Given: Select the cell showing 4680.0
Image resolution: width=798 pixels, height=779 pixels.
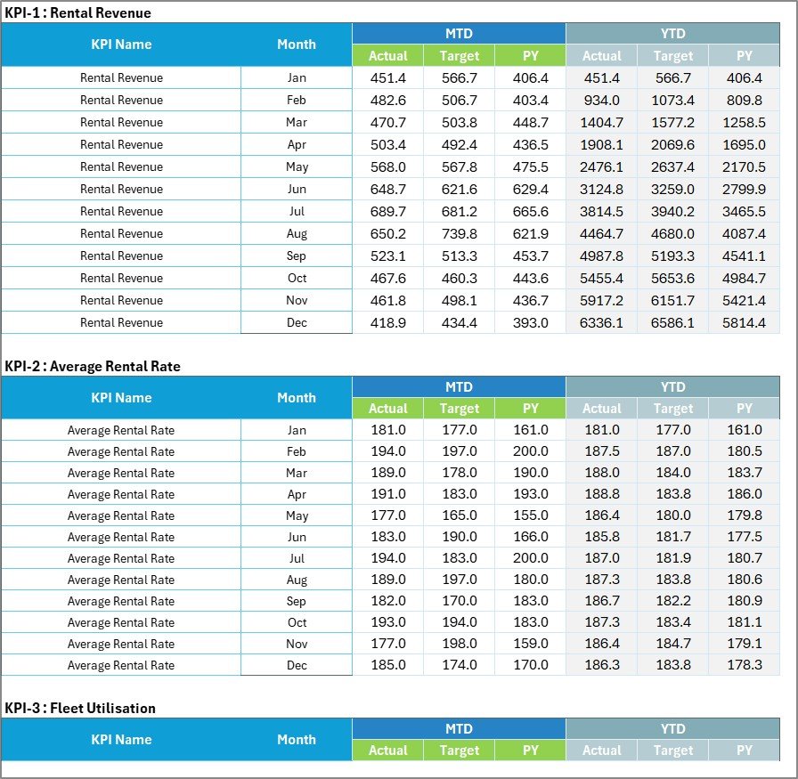Looking at the screenshot, I should coord(672,234).
